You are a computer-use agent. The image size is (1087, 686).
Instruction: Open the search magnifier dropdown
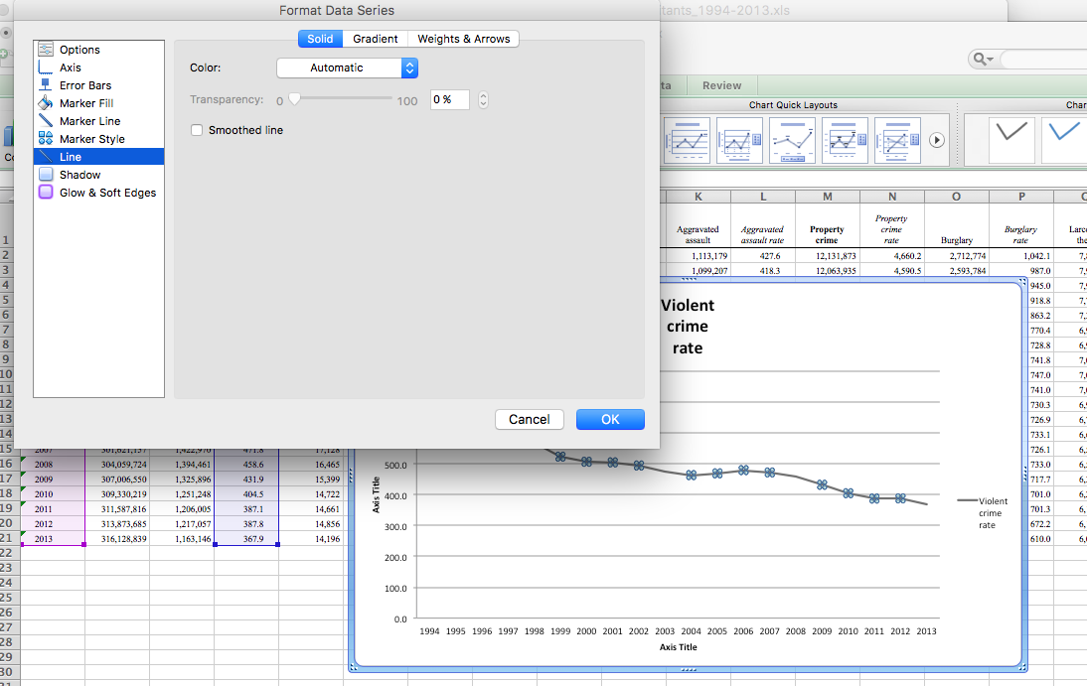click(984, 60)
